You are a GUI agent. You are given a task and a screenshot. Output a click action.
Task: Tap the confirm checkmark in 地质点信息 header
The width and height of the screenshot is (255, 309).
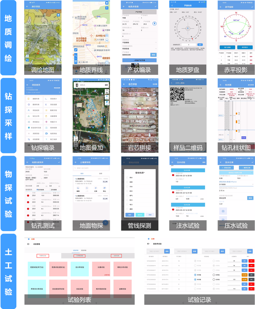[x=155, y=7]
